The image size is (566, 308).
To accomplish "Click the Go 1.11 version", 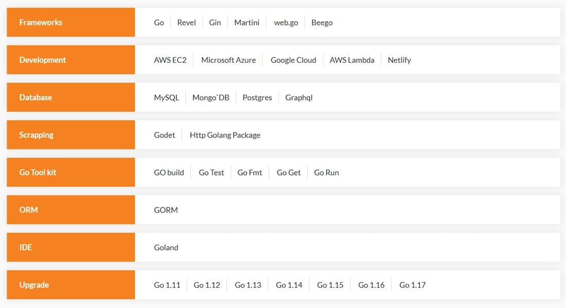I will (167, 285).
